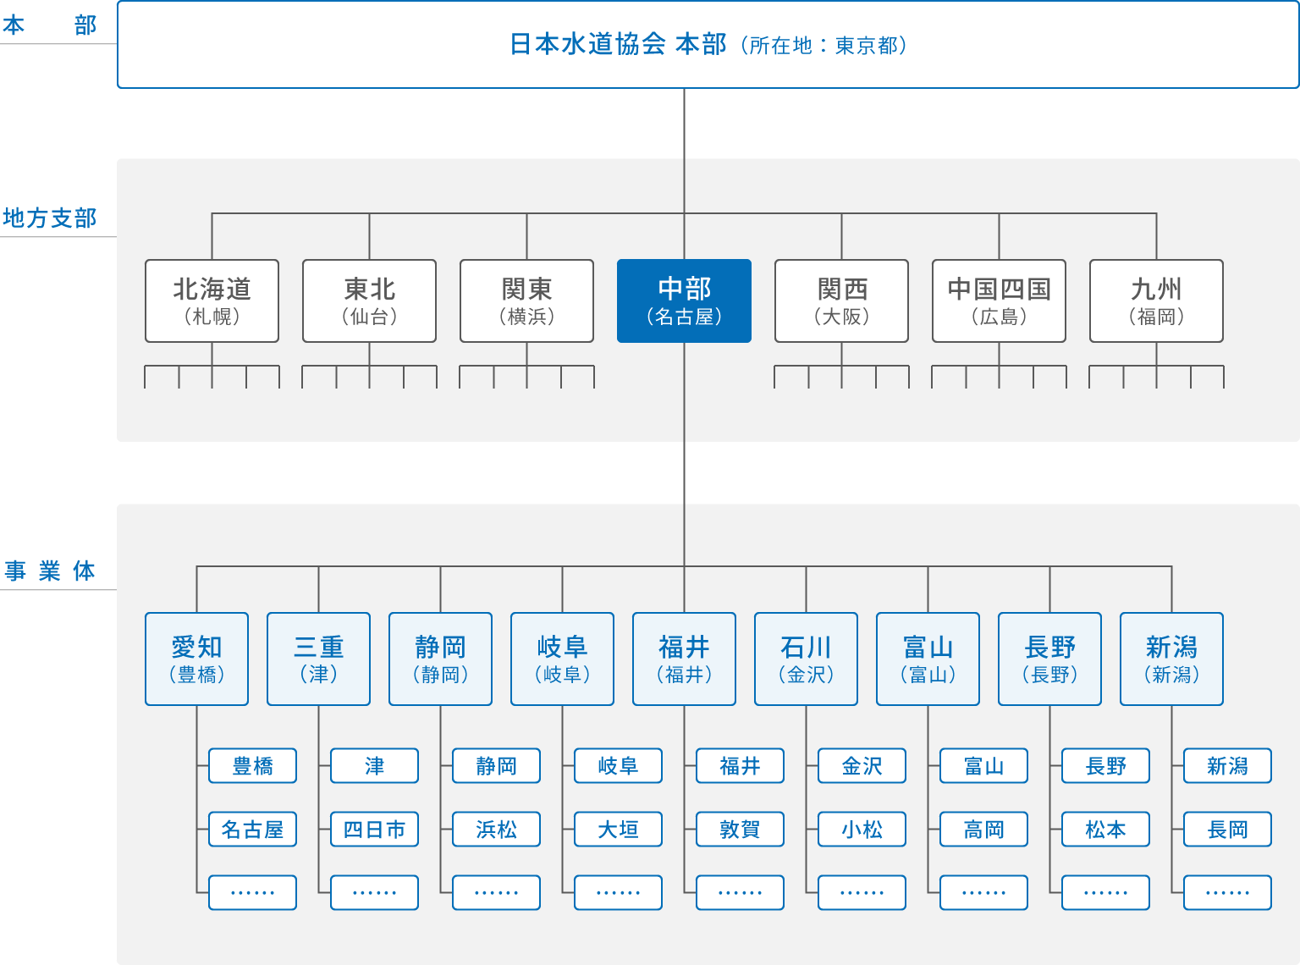Click the 岐阜 (岐阜) prefecture box

coord(562,659)
